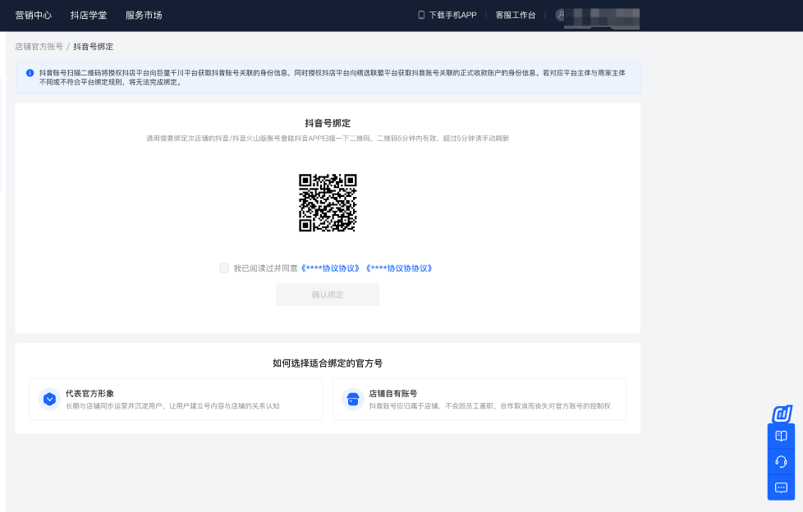This screenshot has width=803, height=512.
Task: Open the 营销中心 menu
Action: pos(34,16)
